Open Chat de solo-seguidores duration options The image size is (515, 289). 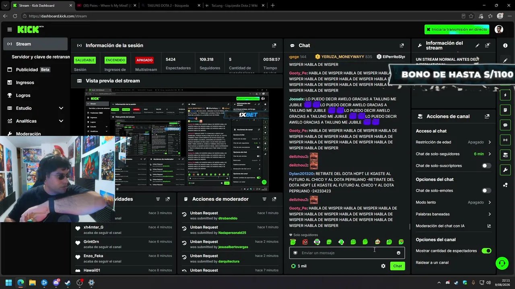pyautogui.click(x=453, y=154)
